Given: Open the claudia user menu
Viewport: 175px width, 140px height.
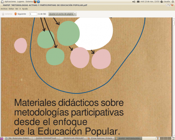Looking at the screenshot, I should [165, 2].
